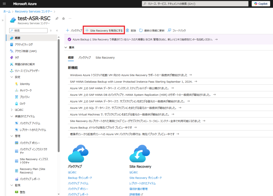Refresh using 最新の情報に更新

[152, 31]
